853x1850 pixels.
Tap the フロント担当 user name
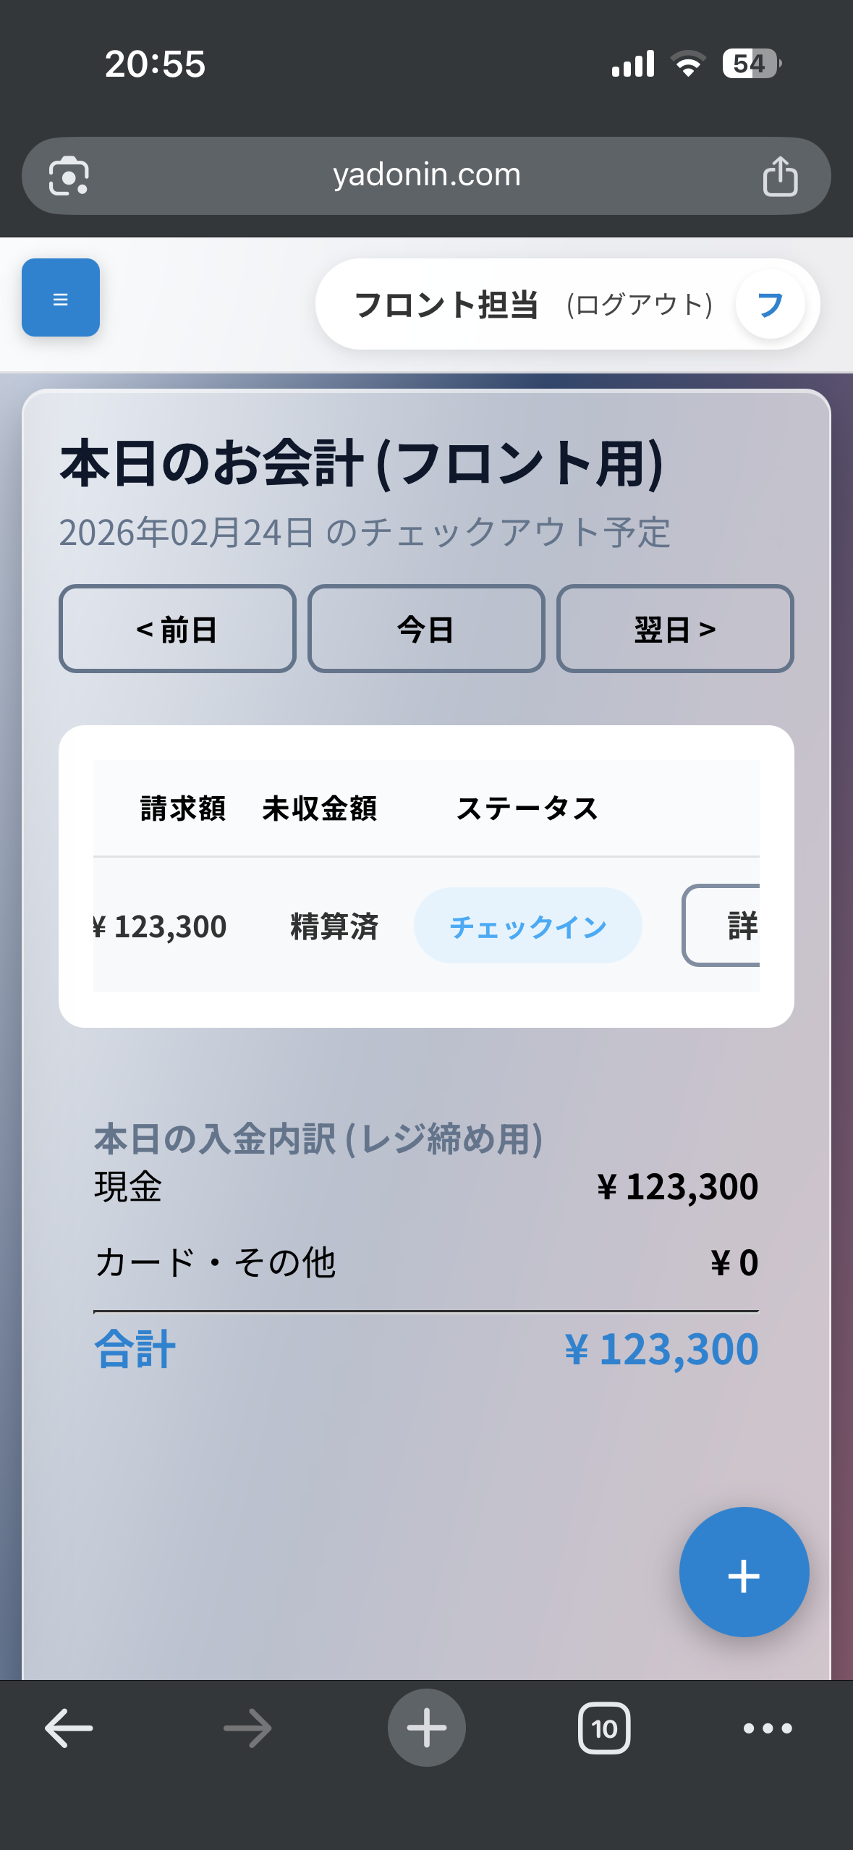click(x=446, y=305)
